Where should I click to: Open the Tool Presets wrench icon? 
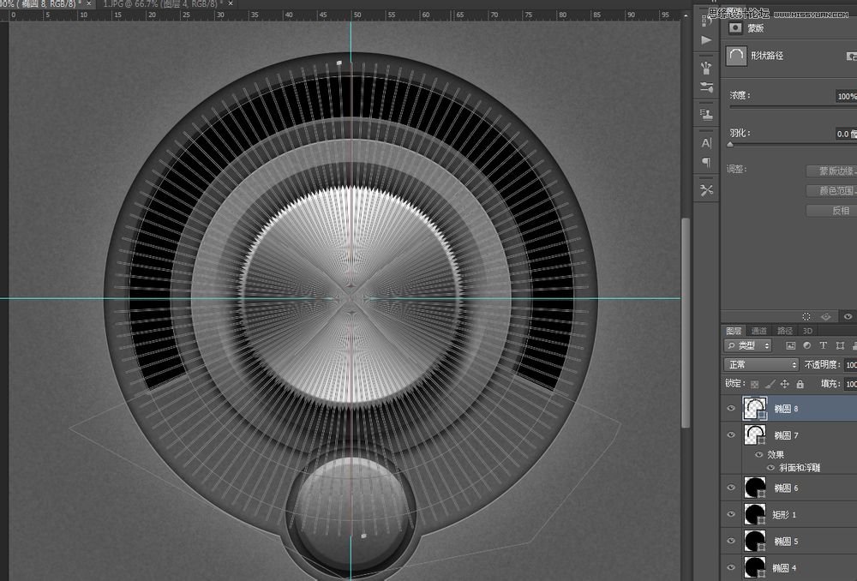point(706,190)
